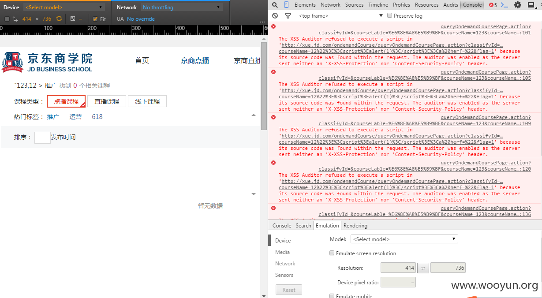Screen dimensions: 542x298
Task: Click the 618 hot tag
Action: [97, 117]
